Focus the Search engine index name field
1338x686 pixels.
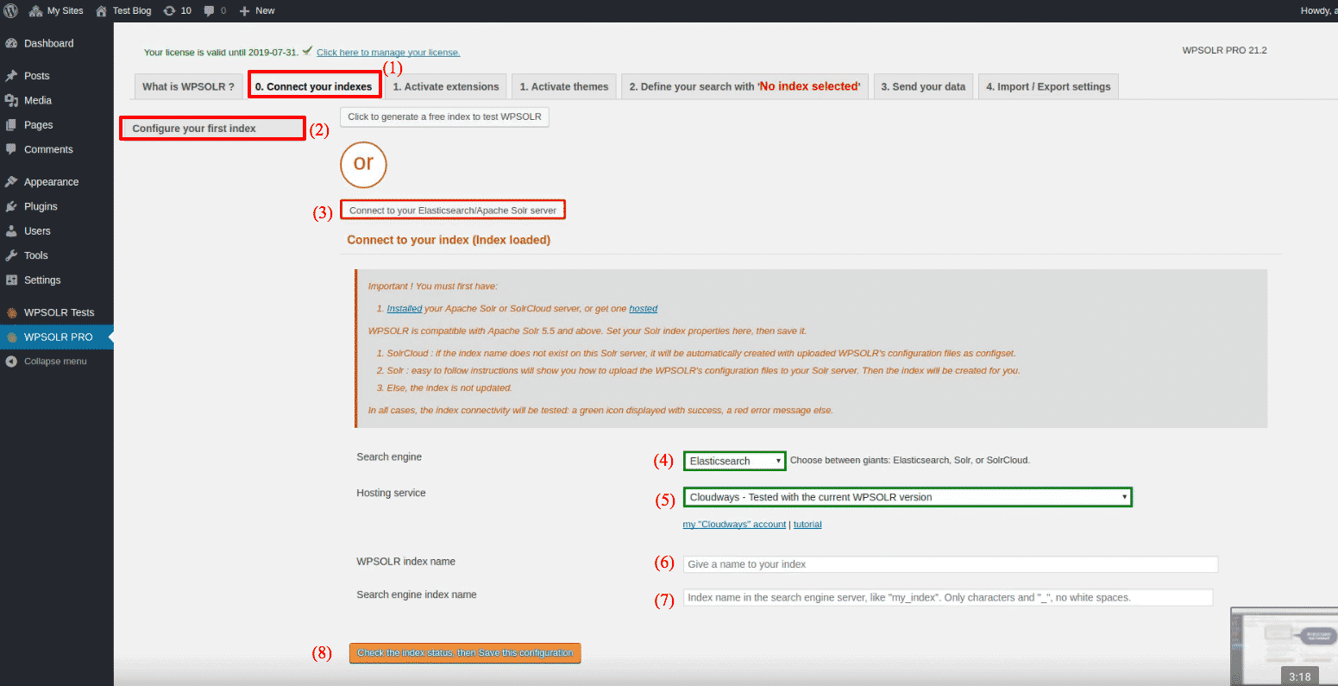click(x=948, y=597)
